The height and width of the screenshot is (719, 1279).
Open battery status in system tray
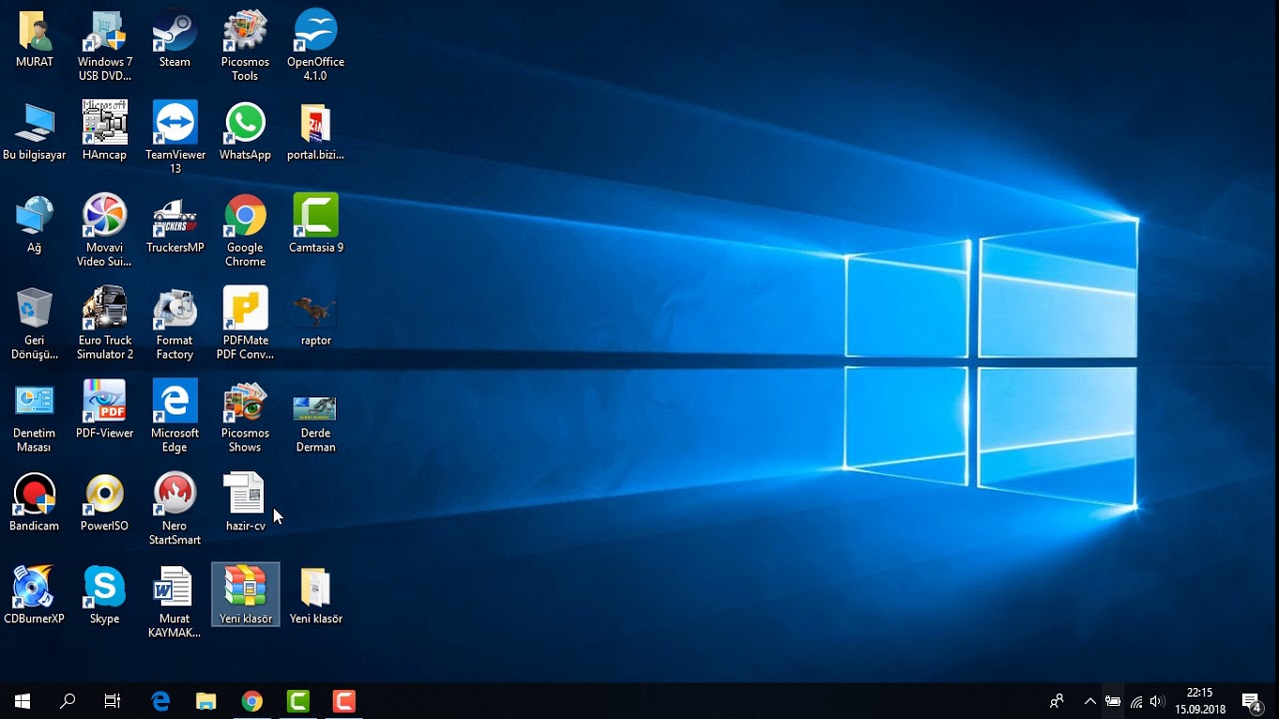[x=1112, y=701]
